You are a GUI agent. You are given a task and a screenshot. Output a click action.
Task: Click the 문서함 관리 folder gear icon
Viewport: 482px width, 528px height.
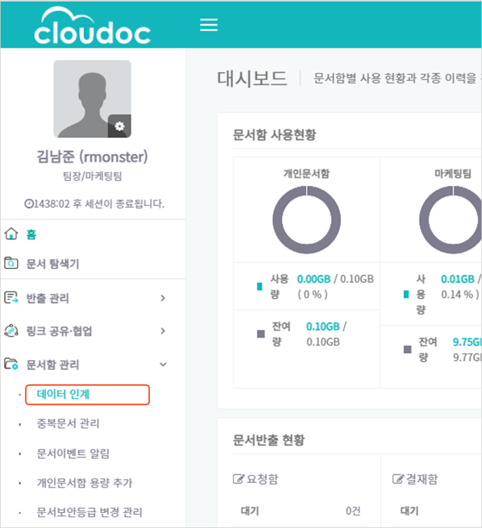11,364
